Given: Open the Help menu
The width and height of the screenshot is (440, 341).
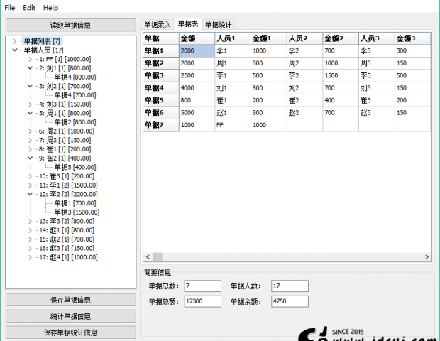Looking at the screenshot, I should (50, 7).
